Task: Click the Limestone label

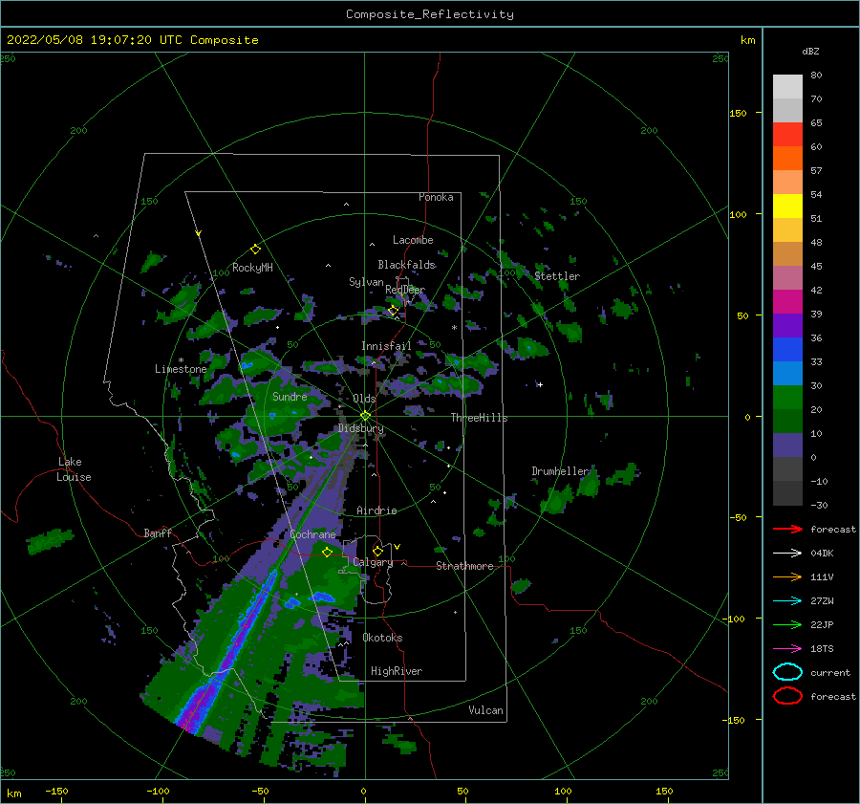Action: (181, 369)
